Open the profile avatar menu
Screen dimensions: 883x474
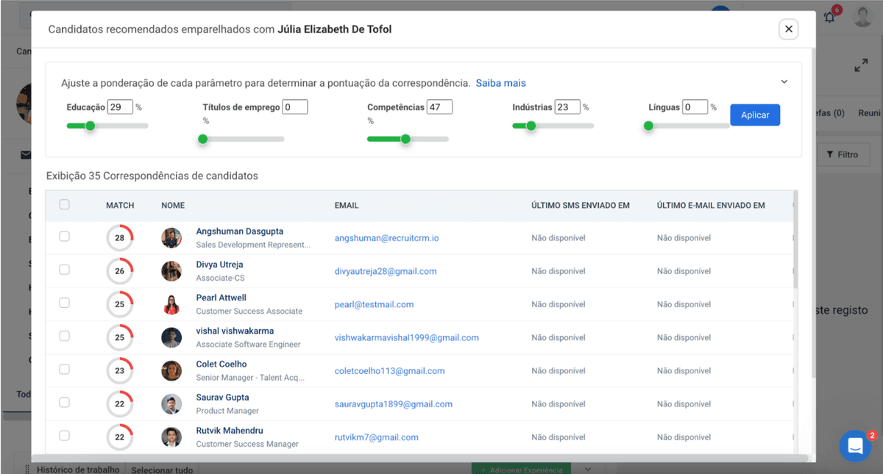863,16
